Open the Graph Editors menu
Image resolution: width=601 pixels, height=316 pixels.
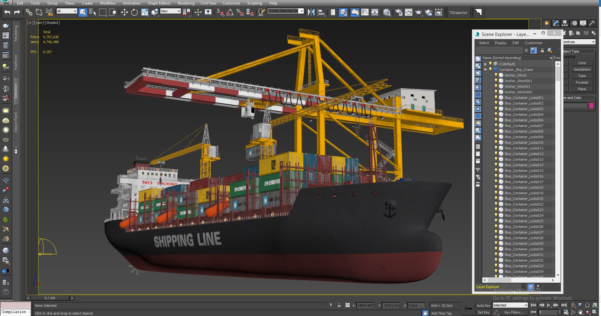(159, 3)
